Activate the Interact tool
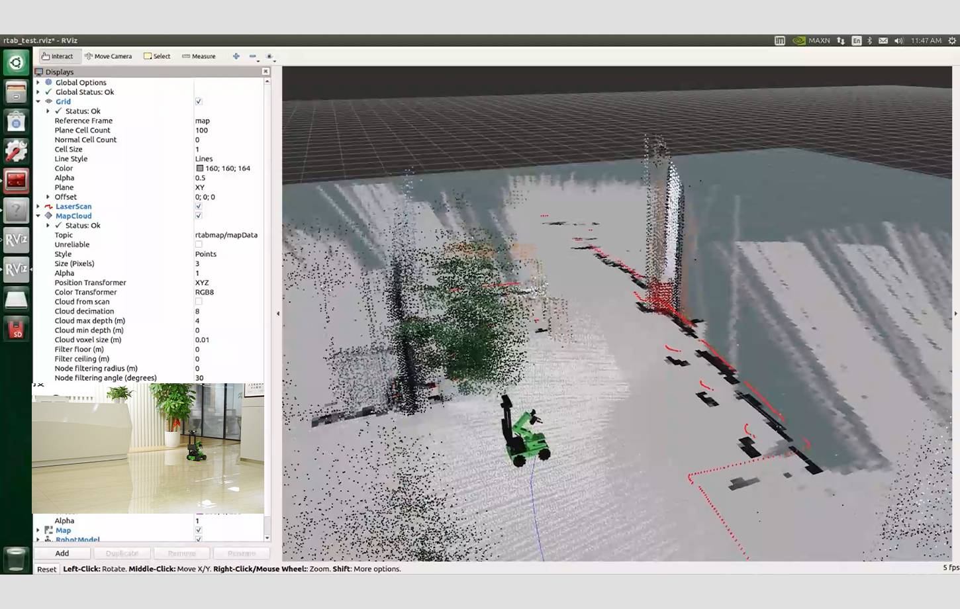This screenshot has height=609, width=960. click(x=58, y=56)
